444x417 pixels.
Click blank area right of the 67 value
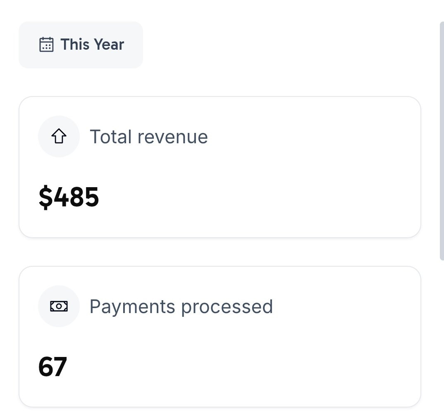(248, 367)
